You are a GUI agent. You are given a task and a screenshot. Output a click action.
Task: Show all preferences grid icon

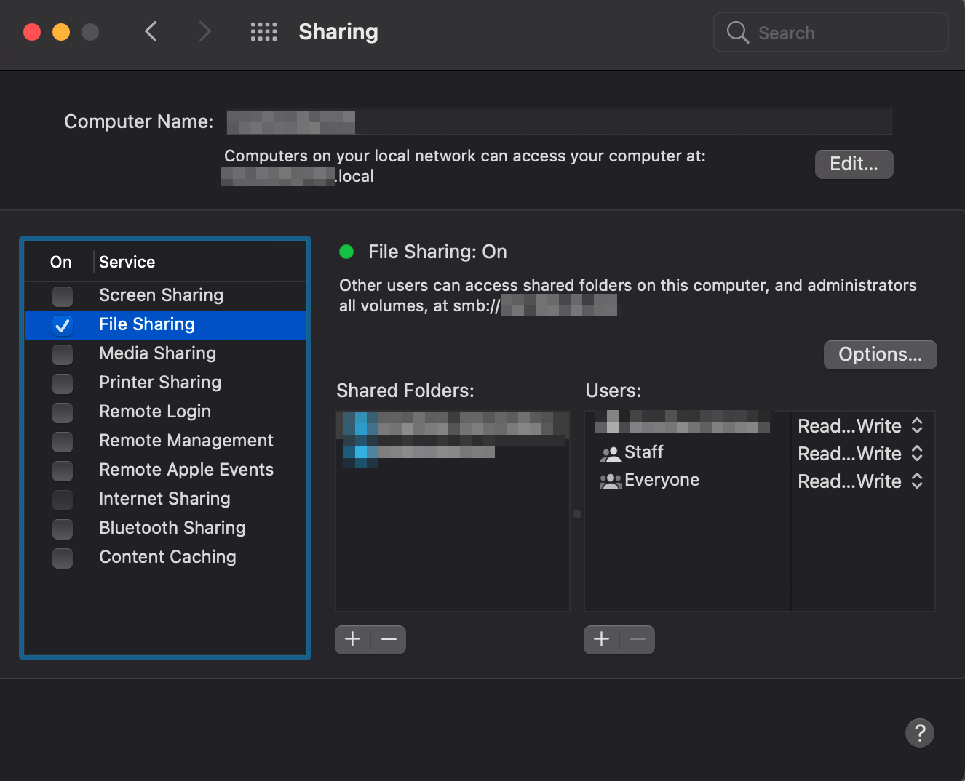point(263,31)
